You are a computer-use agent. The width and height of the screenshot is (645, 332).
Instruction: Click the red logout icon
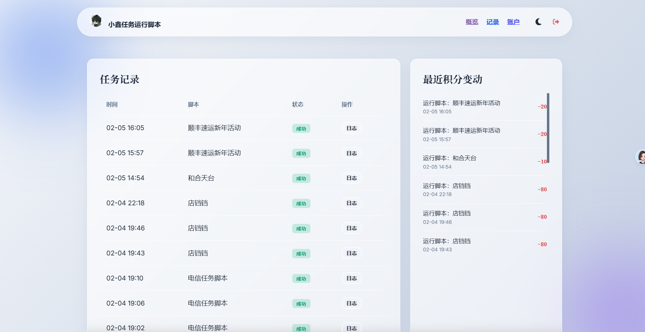[556, 22]
